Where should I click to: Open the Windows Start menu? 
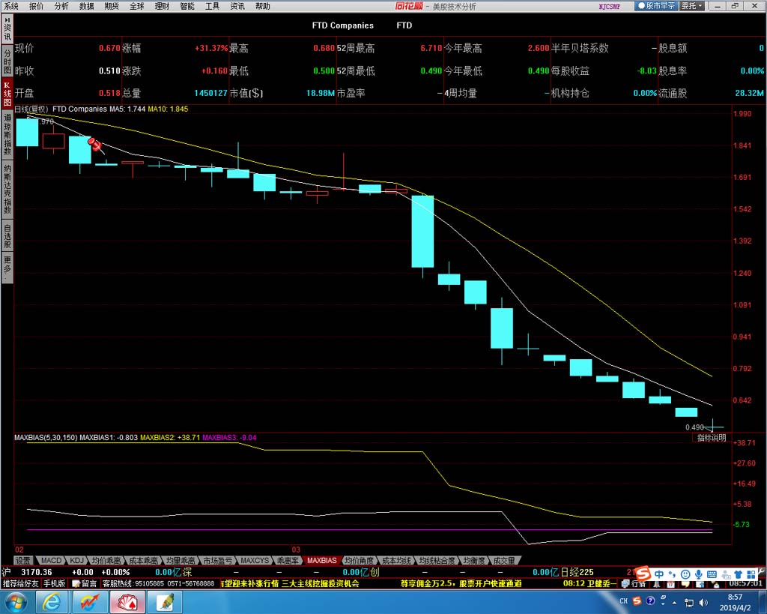coord(16,602)
